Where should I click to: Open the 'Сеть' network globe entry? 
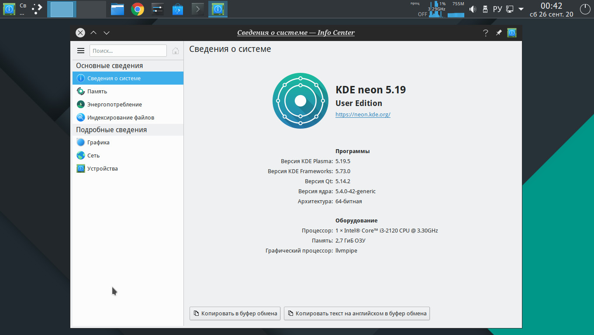128,155
